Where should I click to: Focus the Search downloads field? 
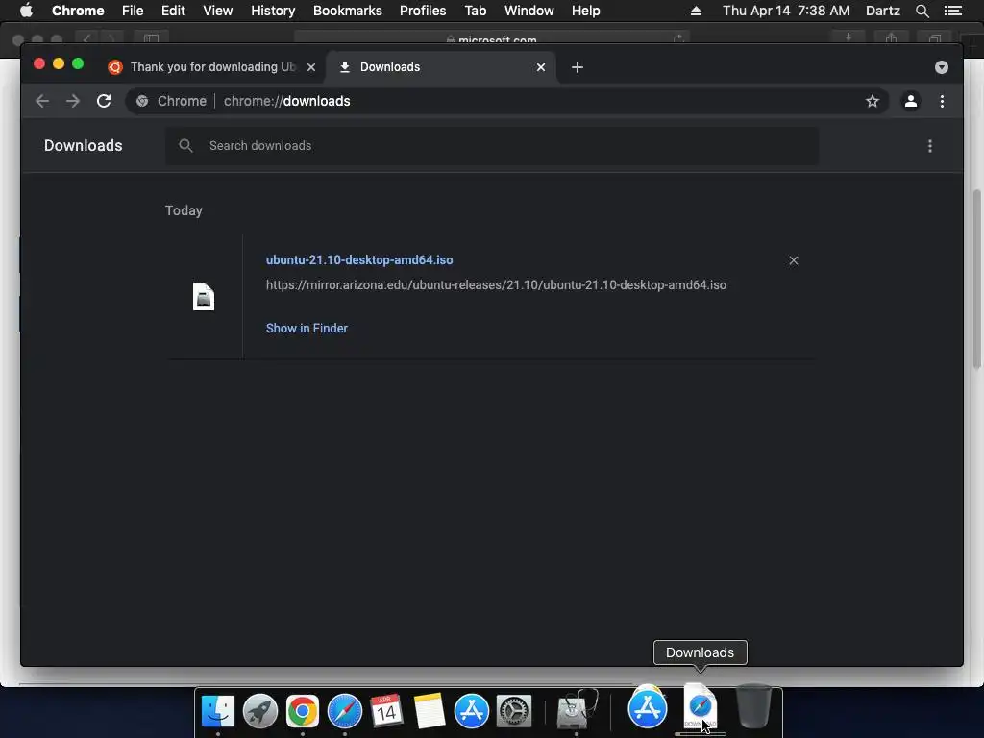tap(492, 146)
